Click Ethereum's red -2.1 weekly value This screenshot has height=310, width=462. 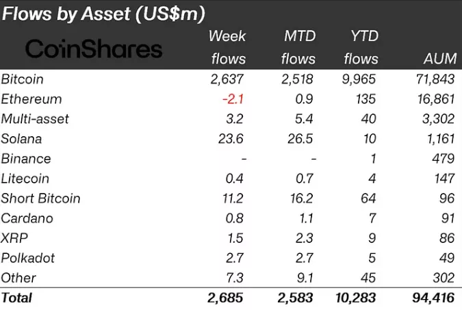coord(233,99)
